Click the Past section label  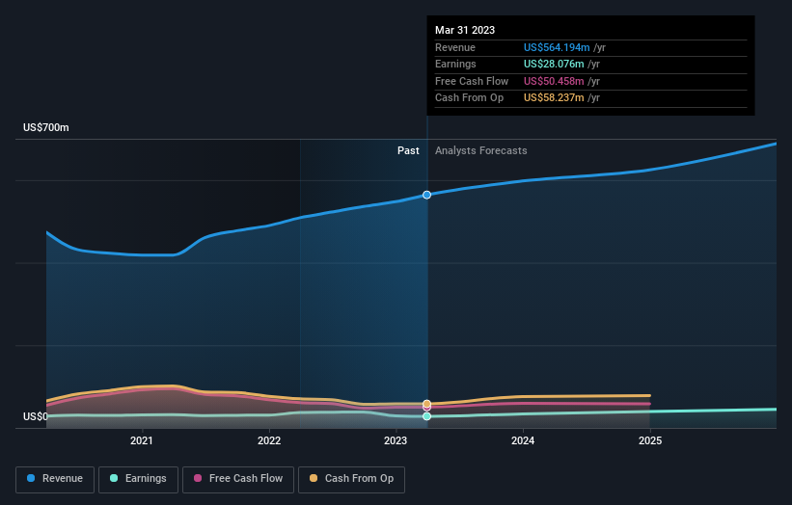coord(408,150)
